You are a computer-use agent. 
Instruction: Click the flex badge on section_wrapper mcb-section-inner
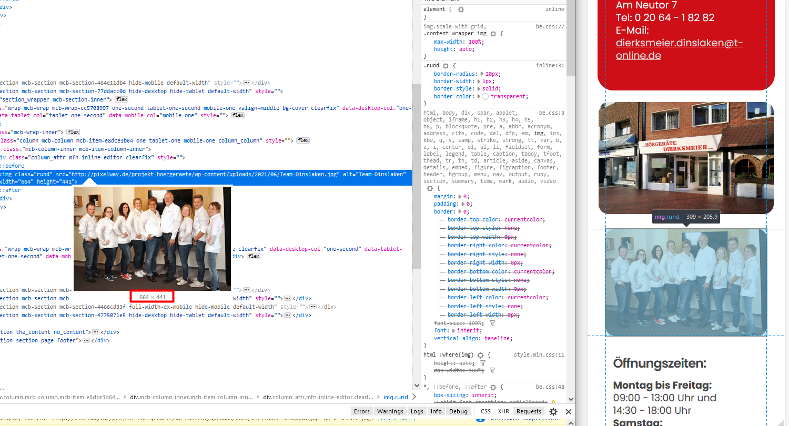122,99
